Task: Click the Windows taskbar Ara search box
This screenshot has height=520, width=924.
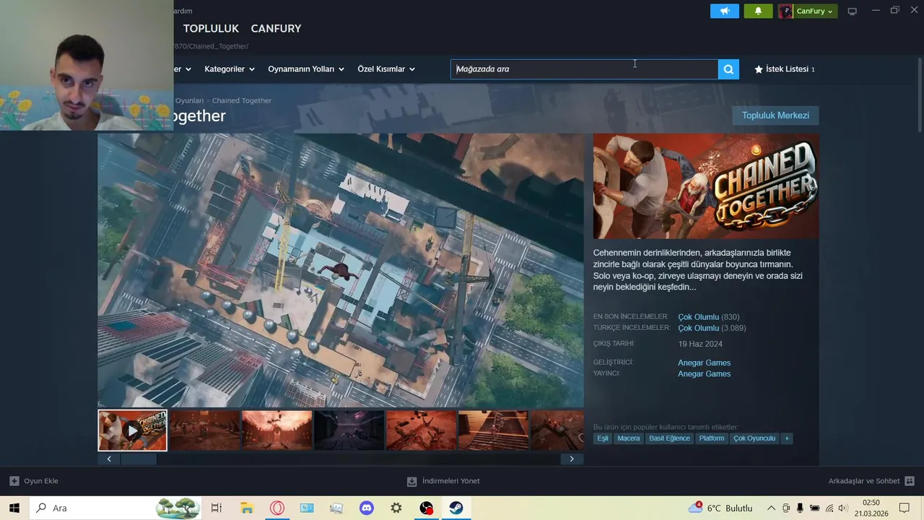Action: (x=115, y=508)
